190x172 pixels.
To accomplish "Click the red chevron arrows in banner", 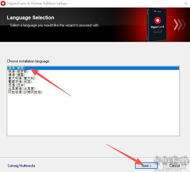I will 180,25.
